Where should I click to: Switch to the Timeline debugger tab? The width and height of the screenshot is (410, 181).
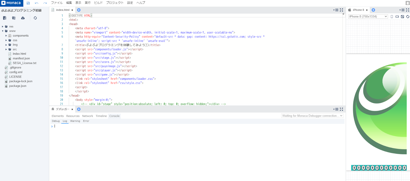coord(101,116)
